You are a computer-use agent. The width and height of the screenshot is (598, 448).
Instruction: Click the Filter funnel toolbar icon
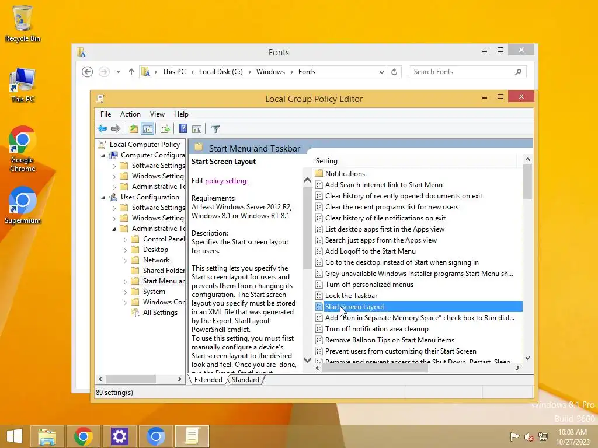click(x=215, y=129)
